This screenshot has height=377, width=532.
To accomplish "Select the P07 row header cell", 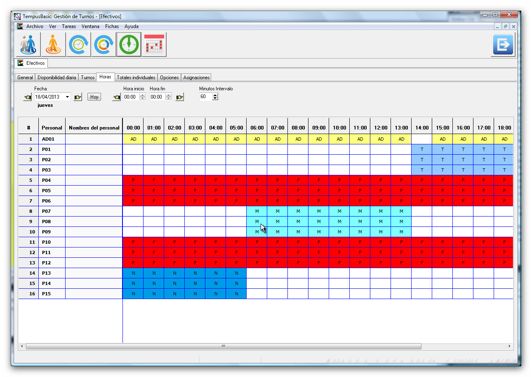I will point(52,211).
